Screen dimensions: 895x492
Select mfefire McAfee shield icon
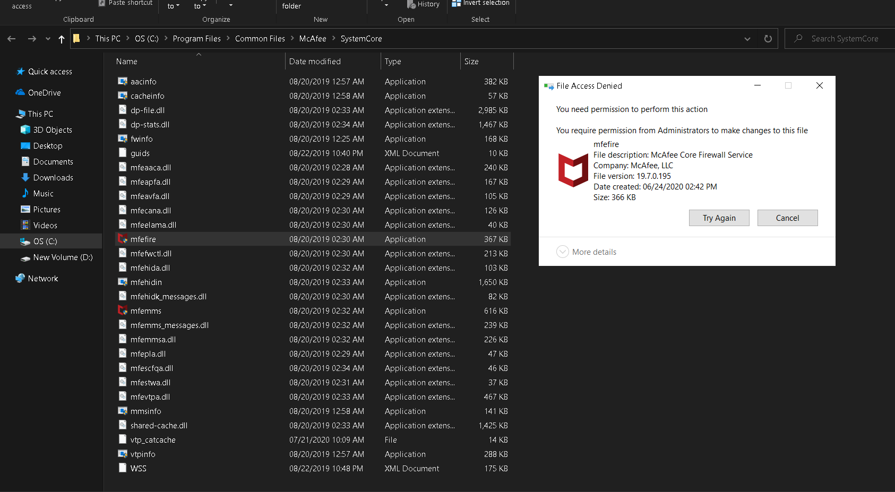[123, 239]
